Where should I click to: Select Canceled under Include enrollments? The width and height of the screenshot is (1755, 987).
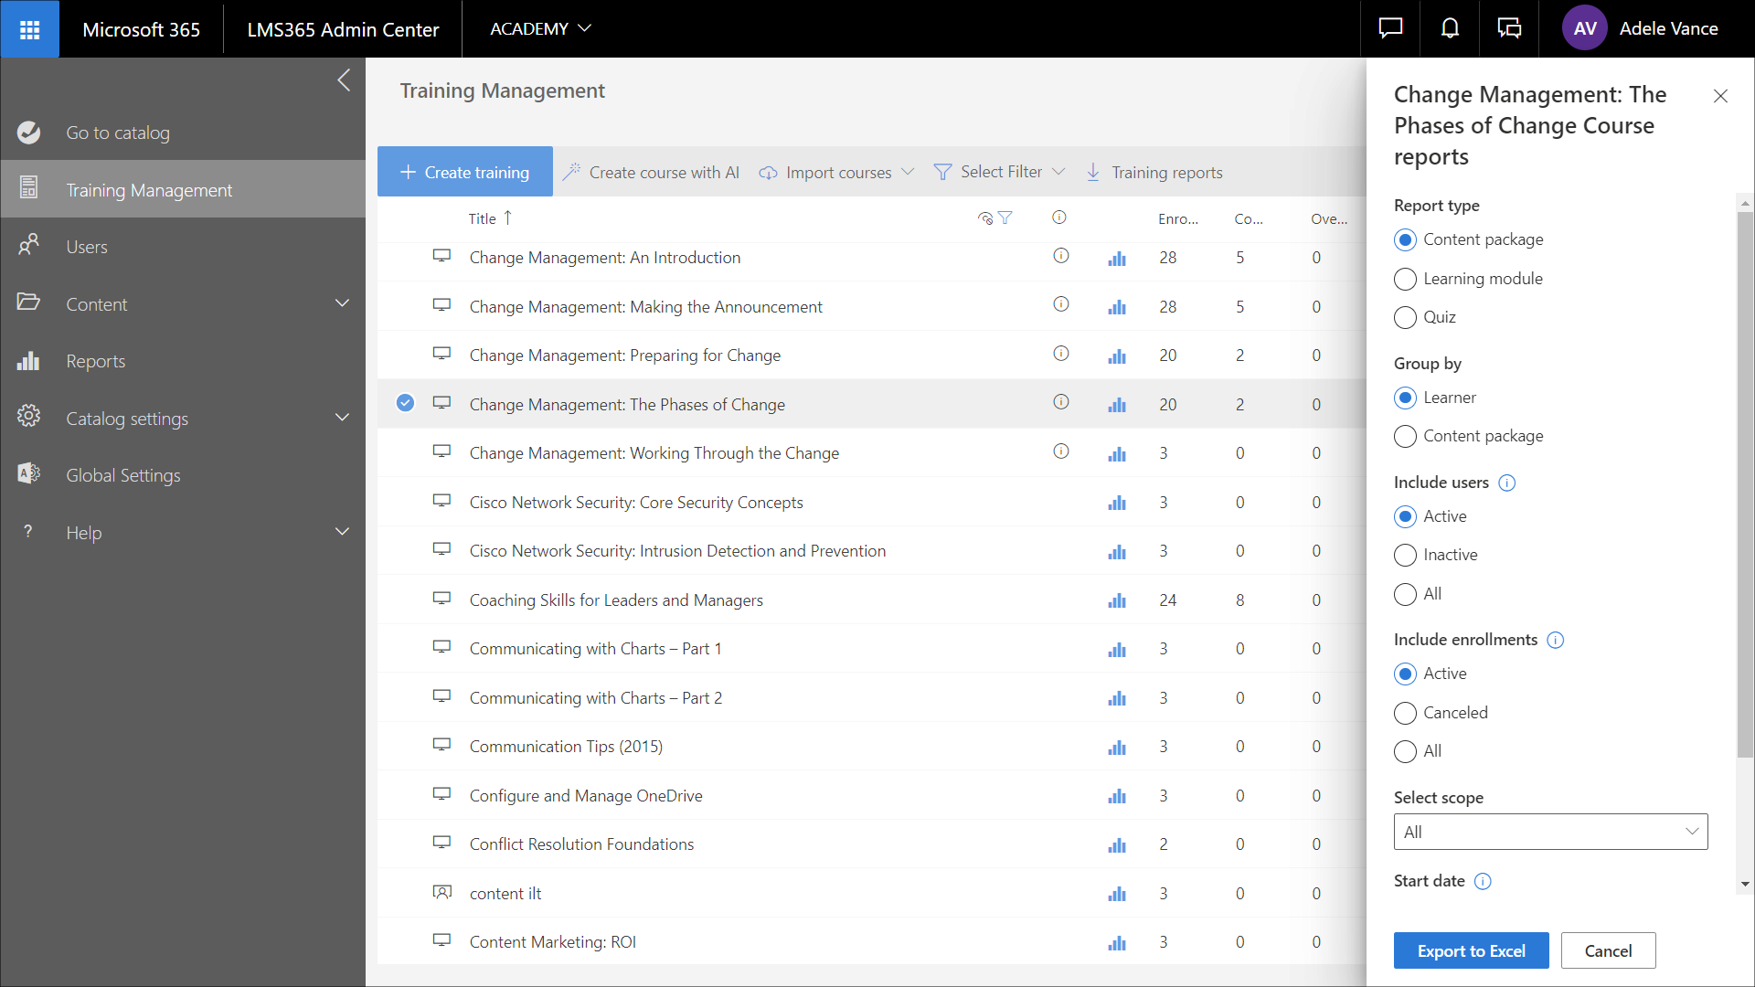[1405, 713]
